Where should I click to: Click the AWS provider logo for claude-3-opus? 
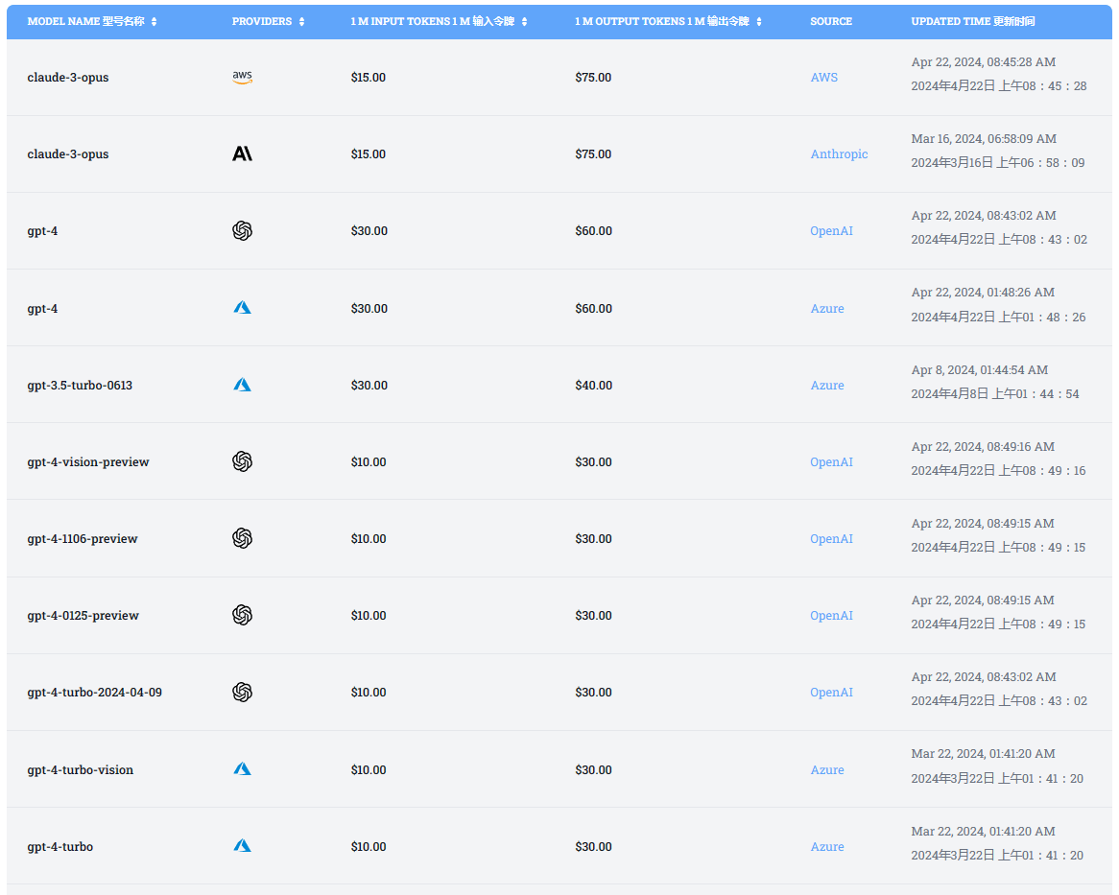pyautogui.click(x=242, y=78)
